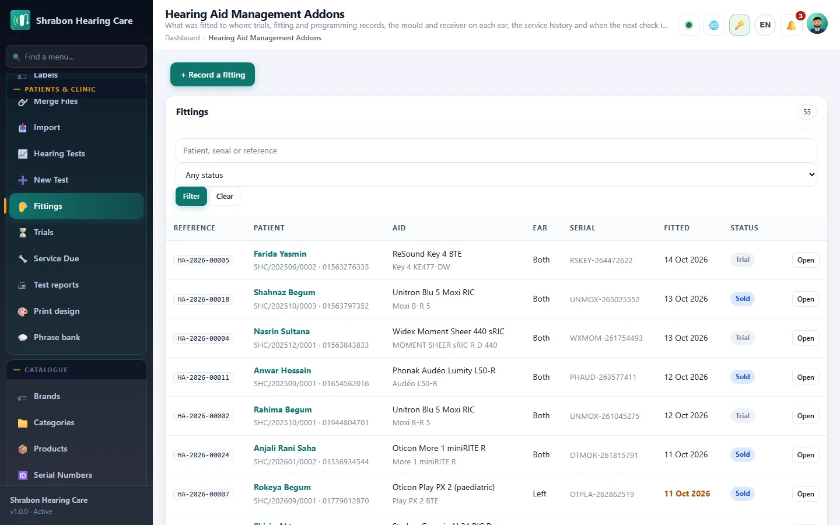Screen dimensions: 840x525
Task: Go to Dashboard breadcrumb
Action: coord(182,38)
